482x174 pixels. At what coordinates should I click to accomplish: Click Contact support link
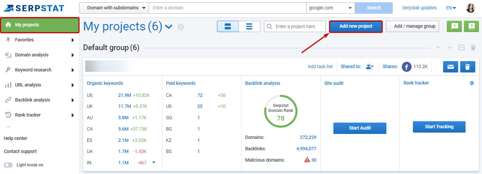20,151
